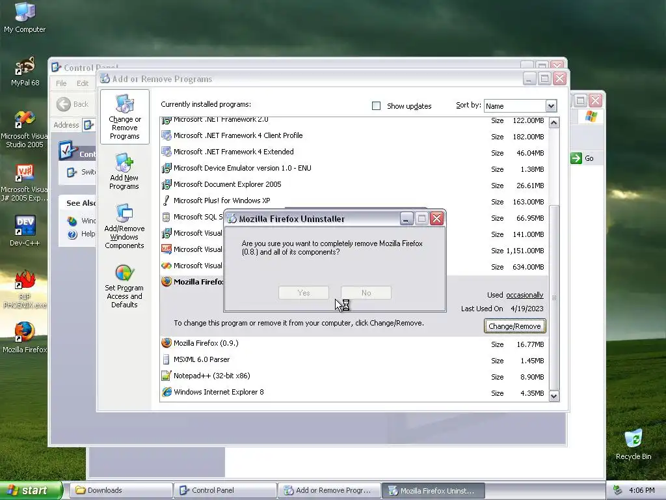Open the Edit menu in Control Panel
The image size is (666, 500).
pyautogui.click(x=83, y=83)
